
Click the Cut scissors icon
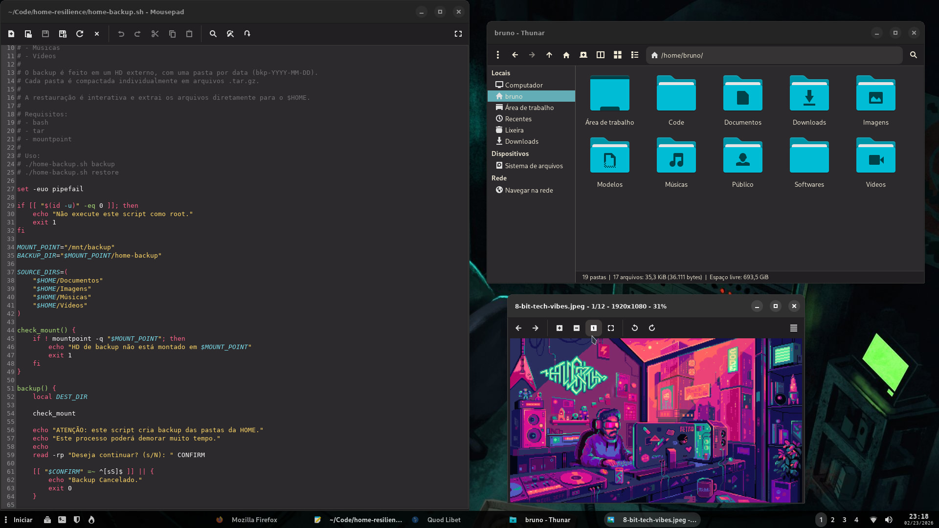[155, 34]
